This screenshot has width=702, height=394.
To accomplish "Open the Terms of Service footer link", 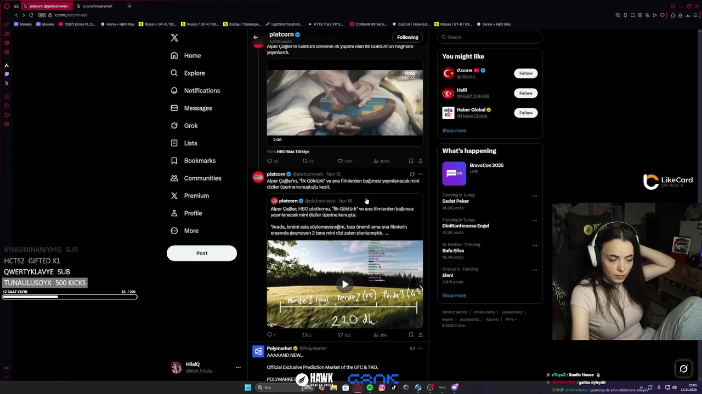I will 455,312.
